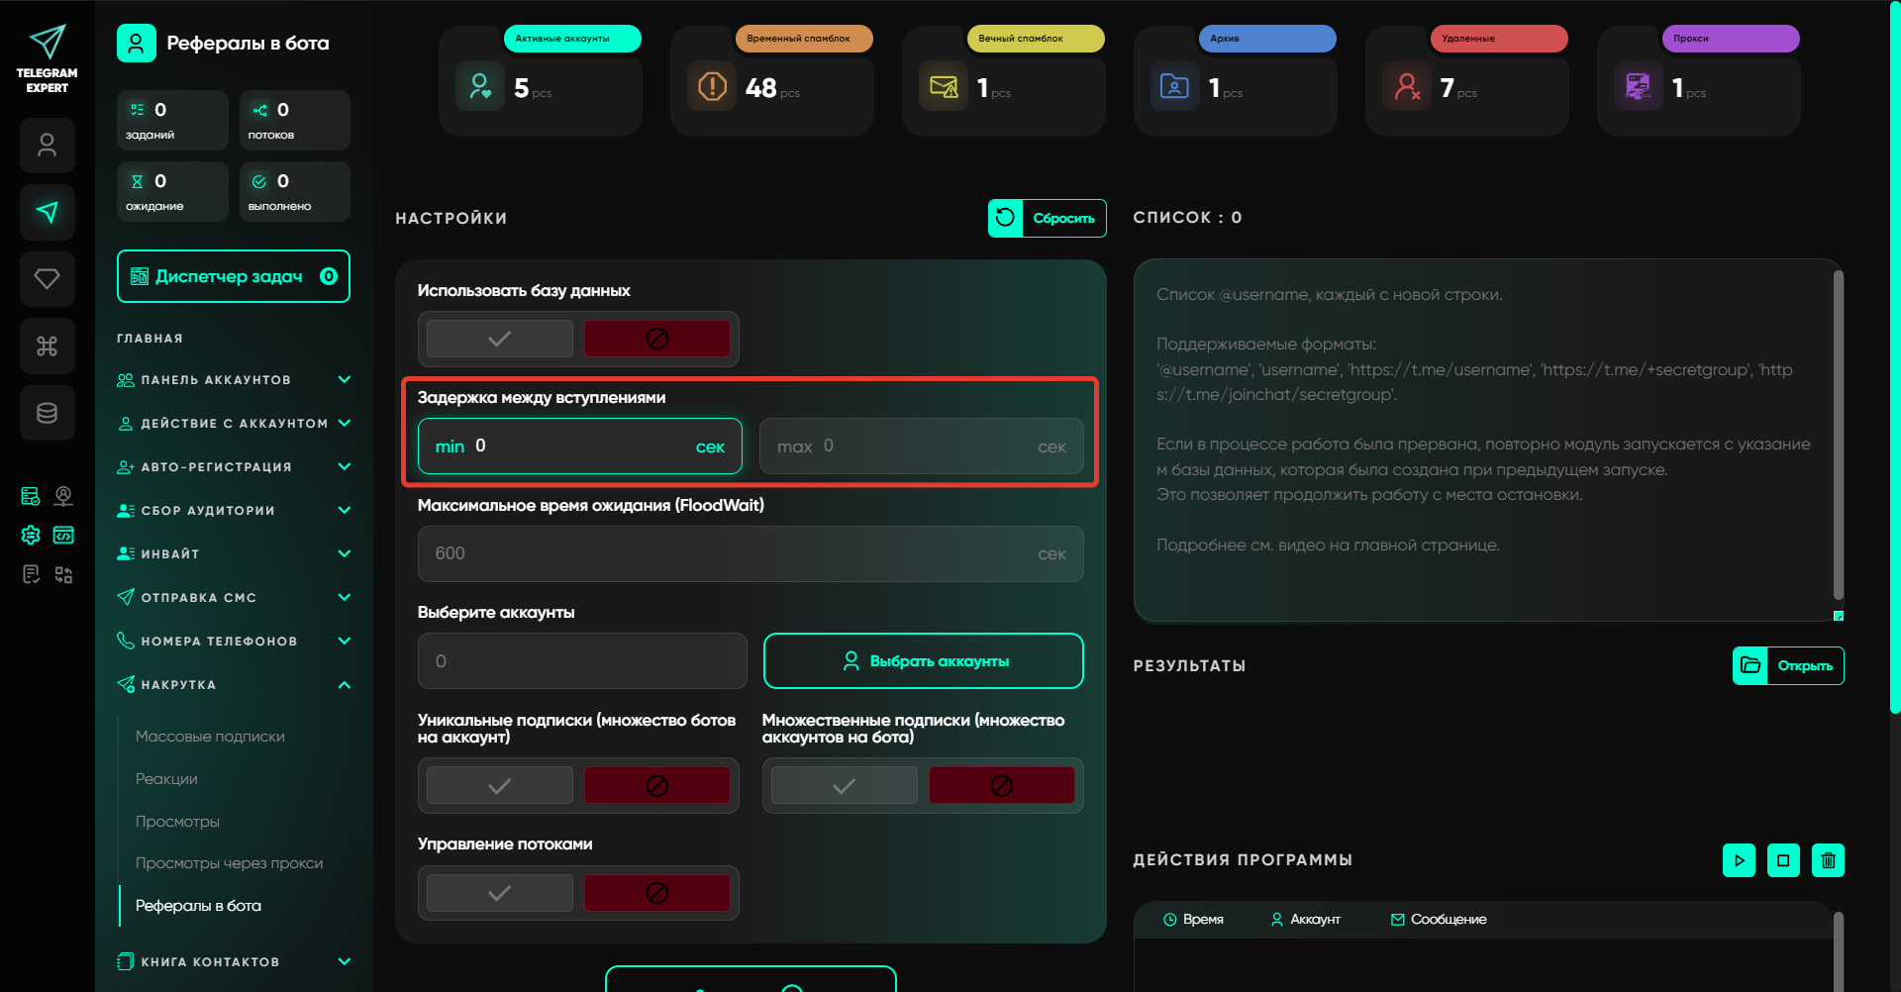Viewport: 1901px width, 992px height.
Task: Click the Сбросить reset button
Action: 1047,218
